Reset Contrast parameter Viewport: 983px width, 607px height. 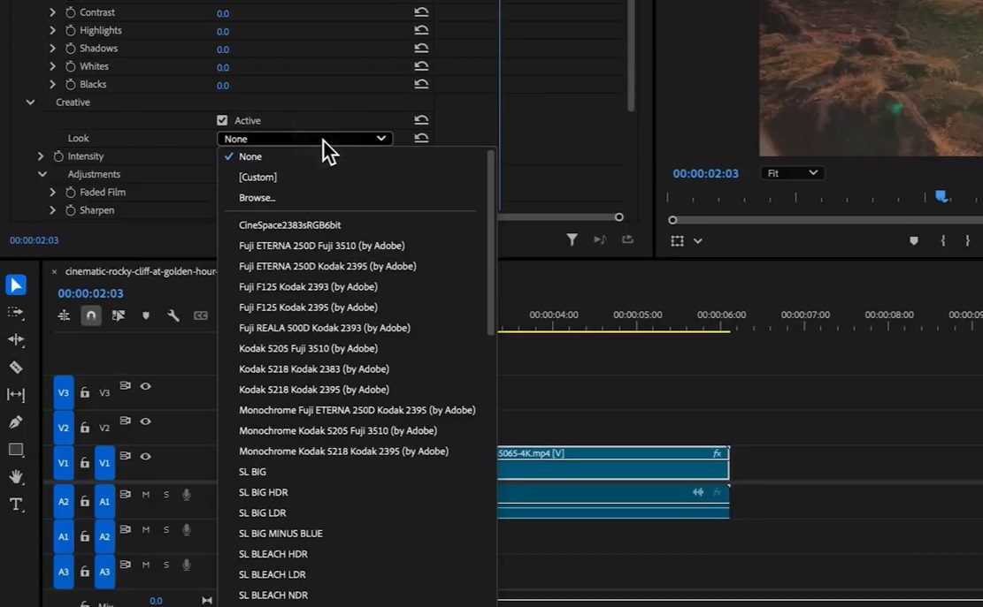click(x=421, y=11)
